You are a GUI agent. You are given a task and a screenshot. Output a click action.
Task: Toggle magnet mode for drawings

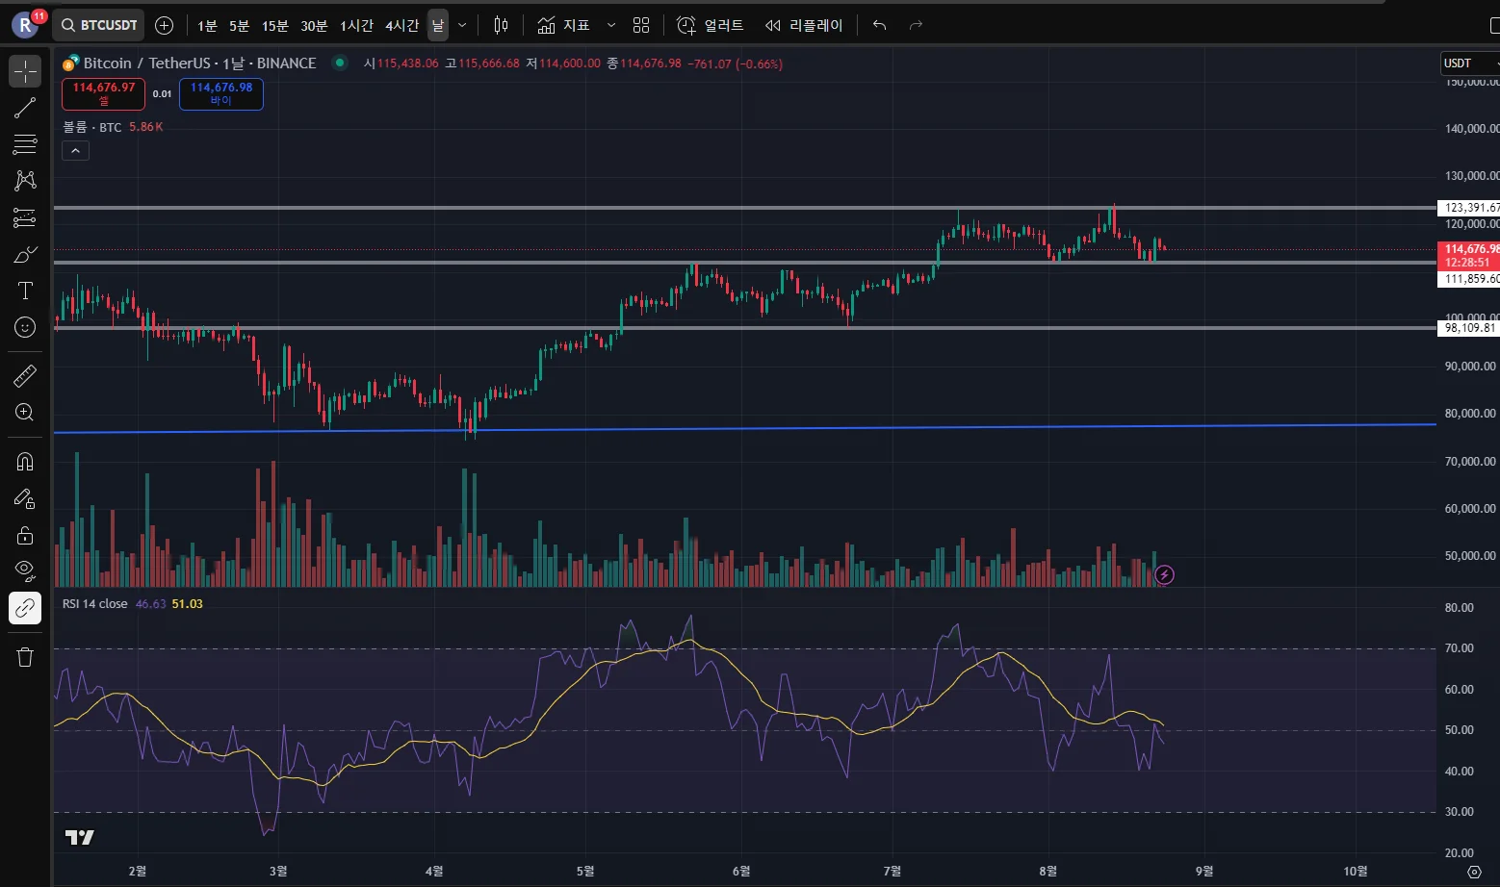coord(25,462)
